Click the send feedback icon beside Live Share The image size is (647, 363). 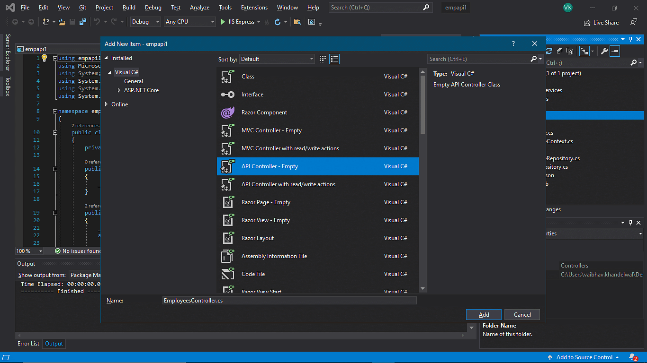point(634,22)
